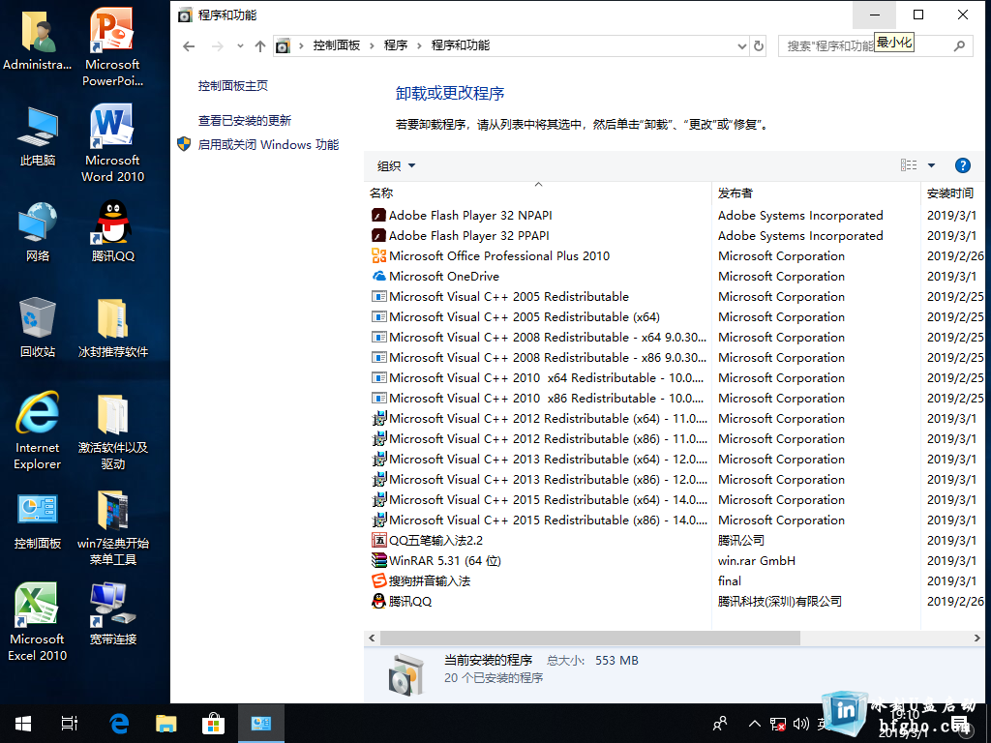Select Visual C++ 2013 Redistributable (x64) row
This screenshot has width=991, height=743.
coord(676,460)
